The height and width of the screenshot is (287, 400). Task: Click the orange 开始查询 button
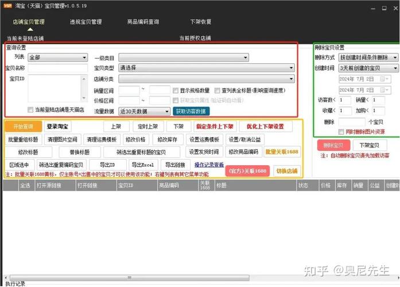click(x=23, y=126)
